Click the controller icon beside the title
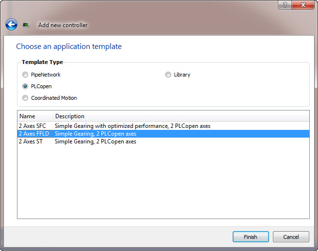Viewport: 318px width, 251px height. (26, 25)
